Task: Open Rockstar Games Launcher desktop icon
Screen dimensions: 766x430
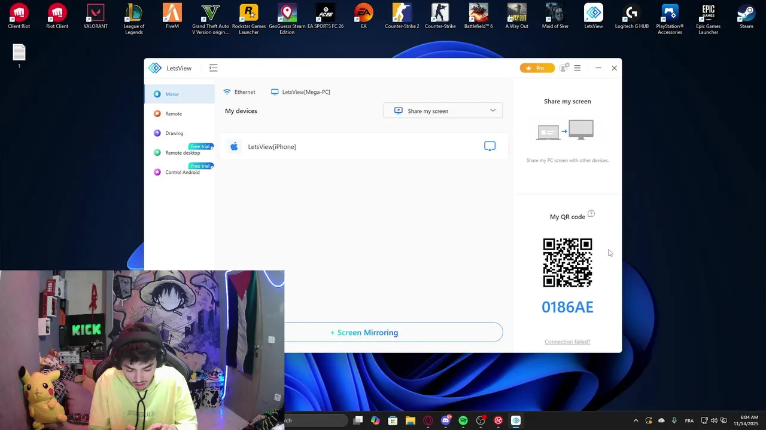Action: click(249, 19)
